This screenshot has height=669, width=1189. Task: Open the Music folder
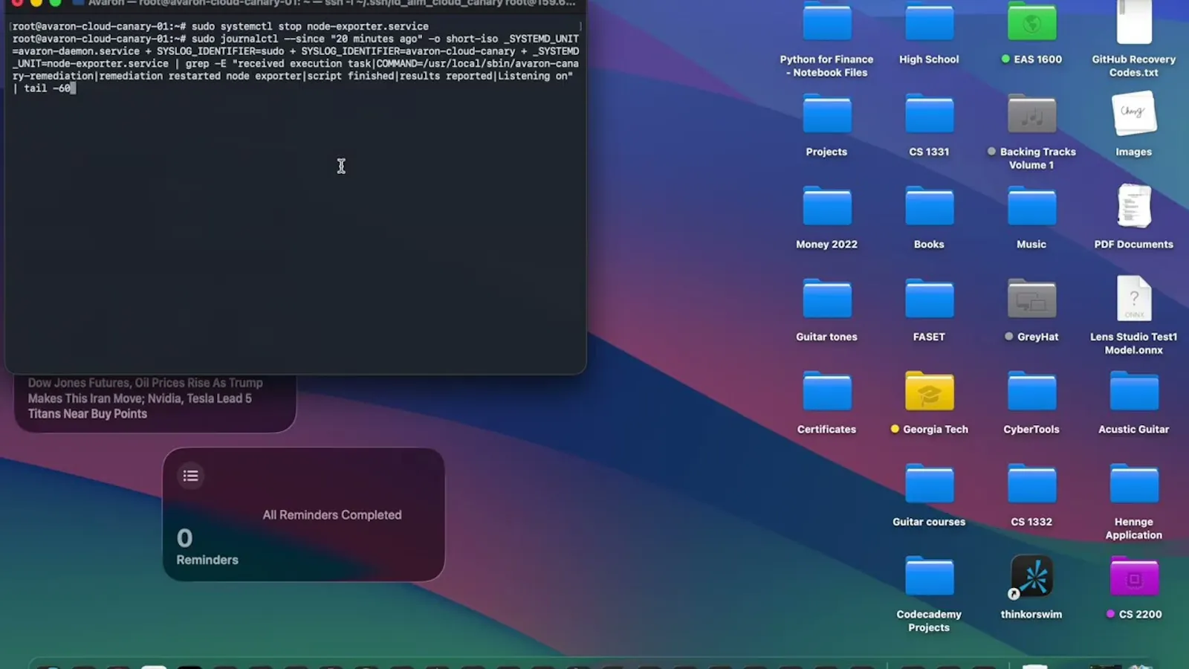pyautogui.click(x=1031, y=206)
